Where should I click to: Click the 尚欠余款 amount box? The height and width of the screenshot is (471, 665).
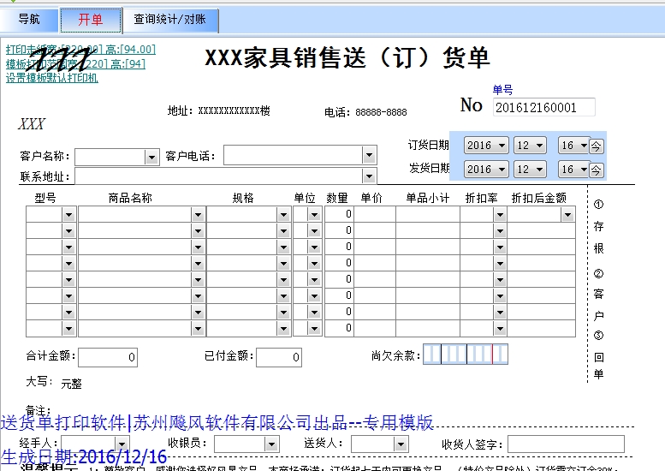(466, 355)
